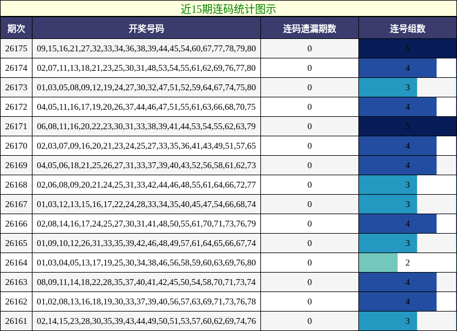457x331 pixels.
Task: Select period number 26170
Action: tap(16, 146)
